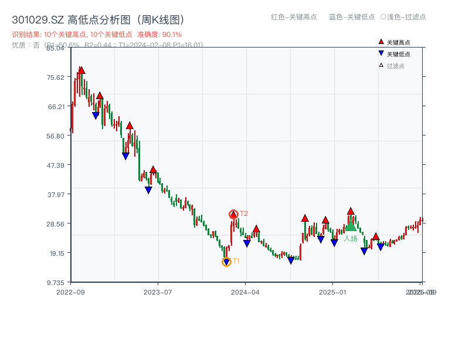Toggle the 关键低点 legend entry
The image size is (469, 352).
point(394,54)
